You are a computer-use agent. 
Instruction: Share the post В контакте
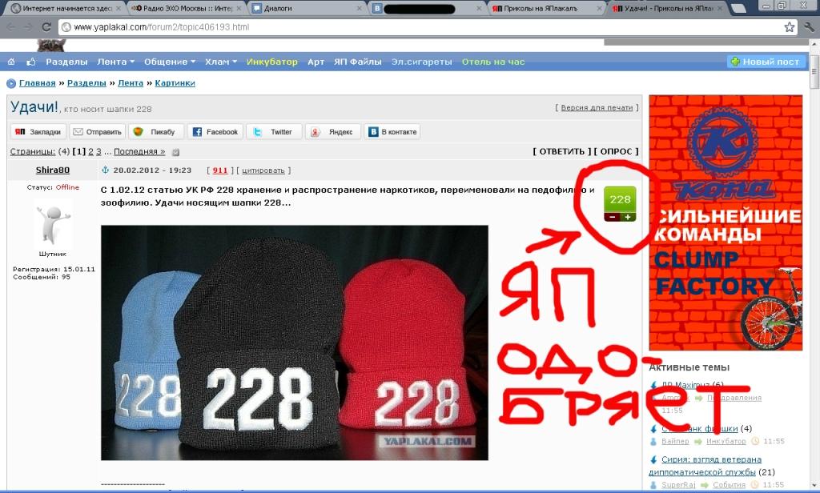click(x=392, y=132)
